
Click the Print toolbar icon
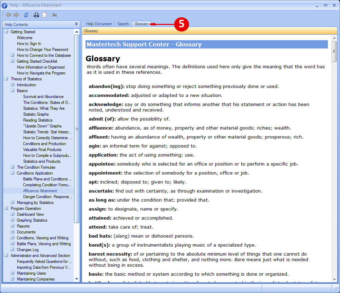pos(36,15)
